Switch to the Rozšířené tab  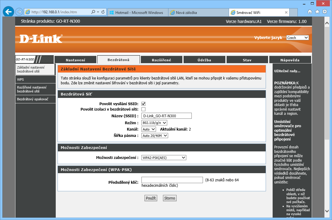pos(161,60)
